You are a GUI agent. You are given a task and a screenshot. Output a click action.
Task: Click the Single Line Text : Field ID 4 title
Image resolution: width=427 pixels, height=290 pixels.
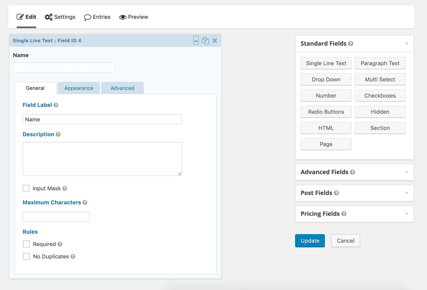(x=47, y=40)
